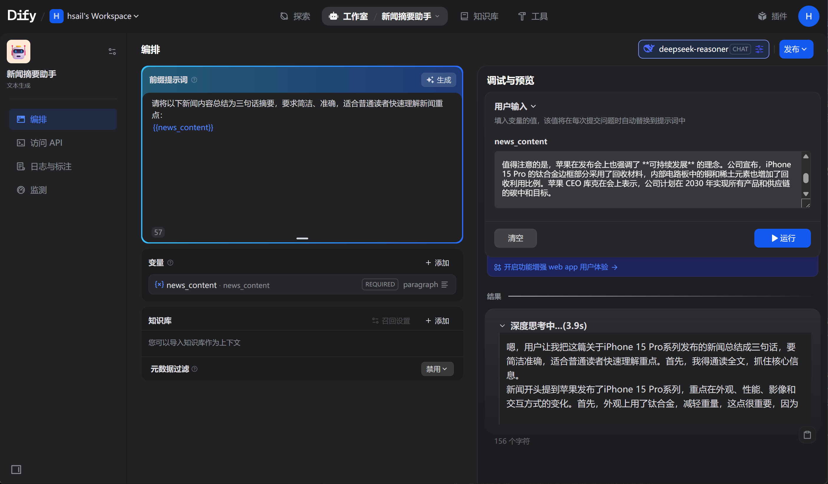Open the 禁用 metadata filter dropdown
Viewport: 828px width, 484px height.
[437, 369]
